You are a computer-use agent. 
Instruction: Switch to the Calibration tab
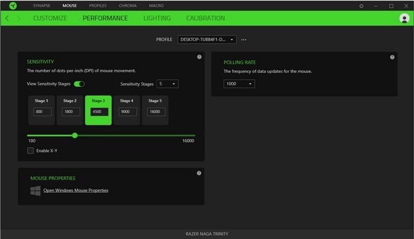click(206, 18)
